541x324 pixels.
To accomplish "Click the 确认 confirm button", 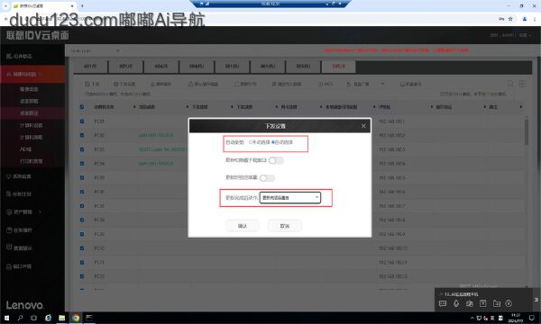I will coord(243,226).
